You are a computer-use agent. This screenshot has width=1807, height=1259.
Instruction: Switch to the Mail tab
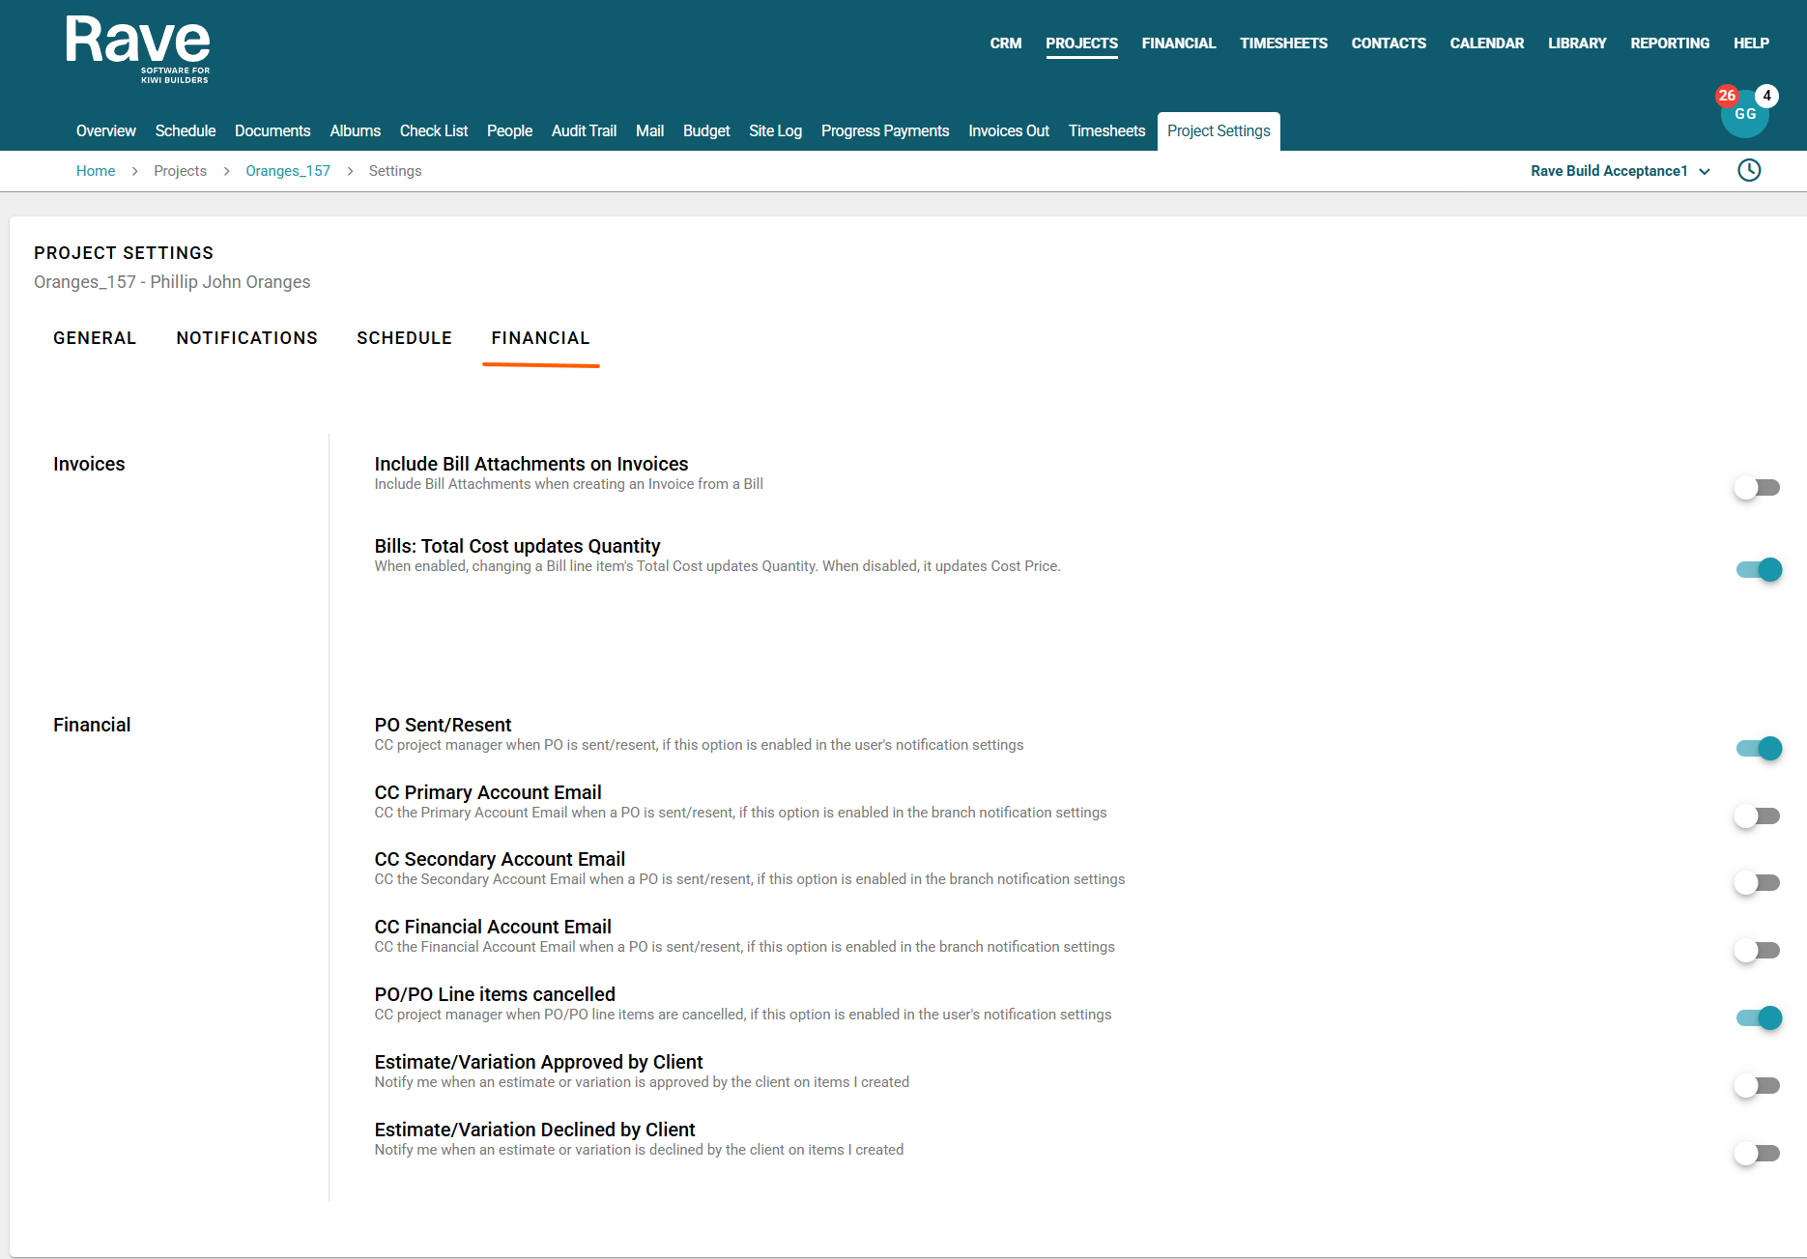(x=649, y=131)
